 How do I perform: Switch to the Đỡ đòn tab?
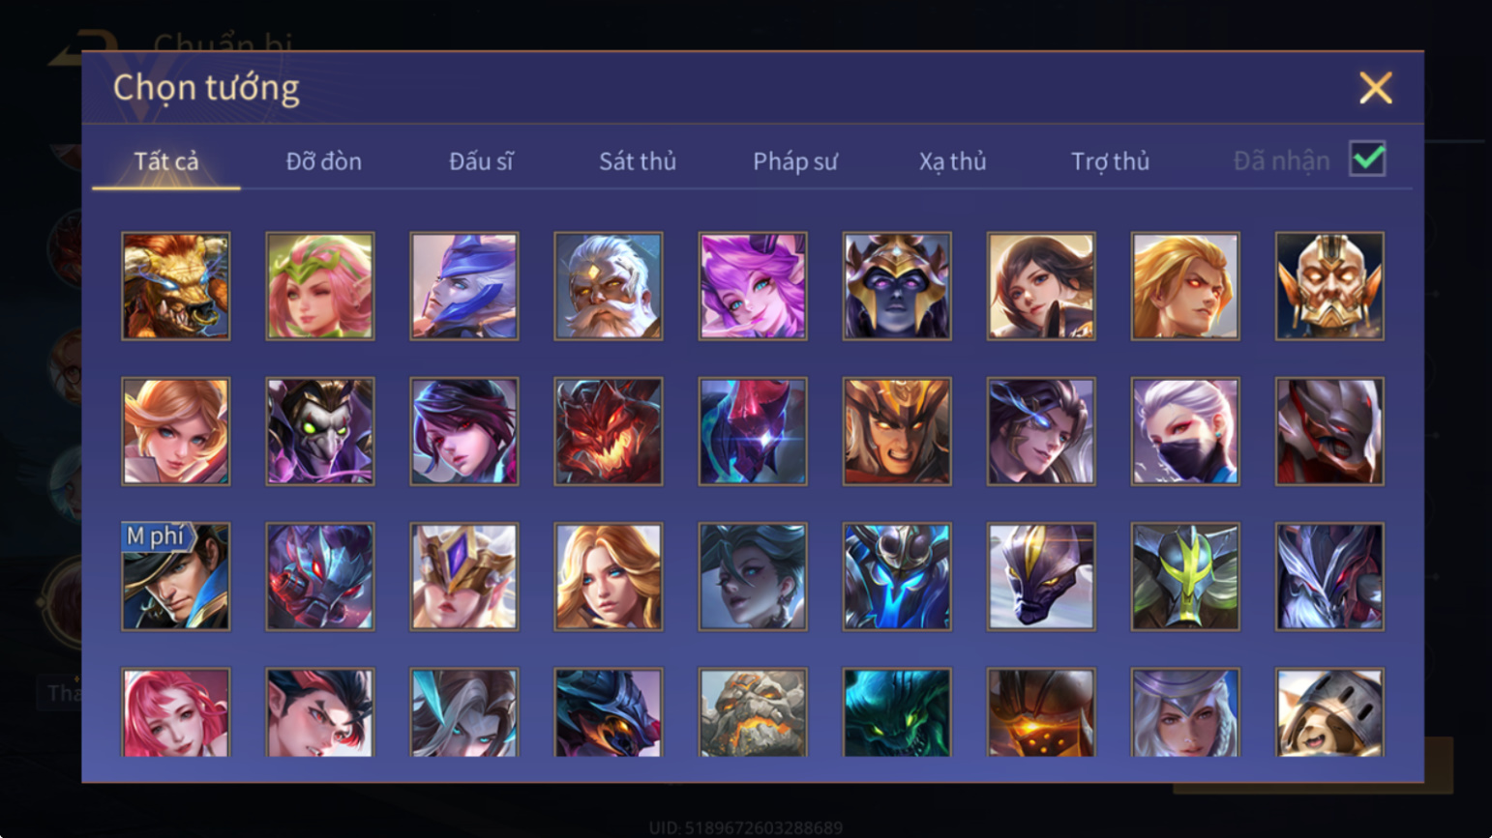[x=324, y=161]
